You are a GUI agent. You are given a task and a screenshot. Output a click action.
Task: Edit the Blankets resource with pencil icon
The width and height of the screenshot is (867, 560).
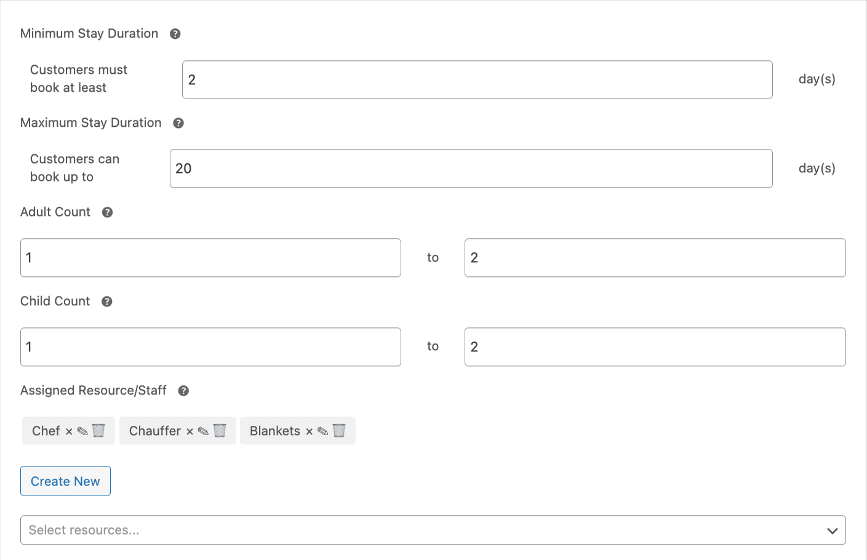(322, 431)
